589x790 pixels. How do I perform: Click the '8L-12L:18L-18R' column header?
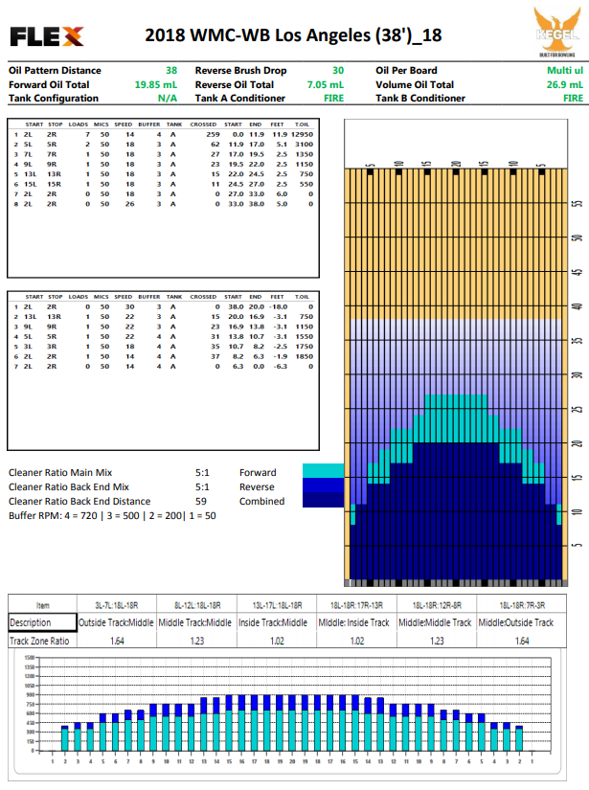[x=196, y=605]
